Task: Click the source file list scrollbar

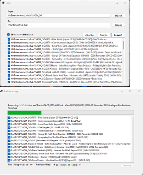Action: (123, 45)
